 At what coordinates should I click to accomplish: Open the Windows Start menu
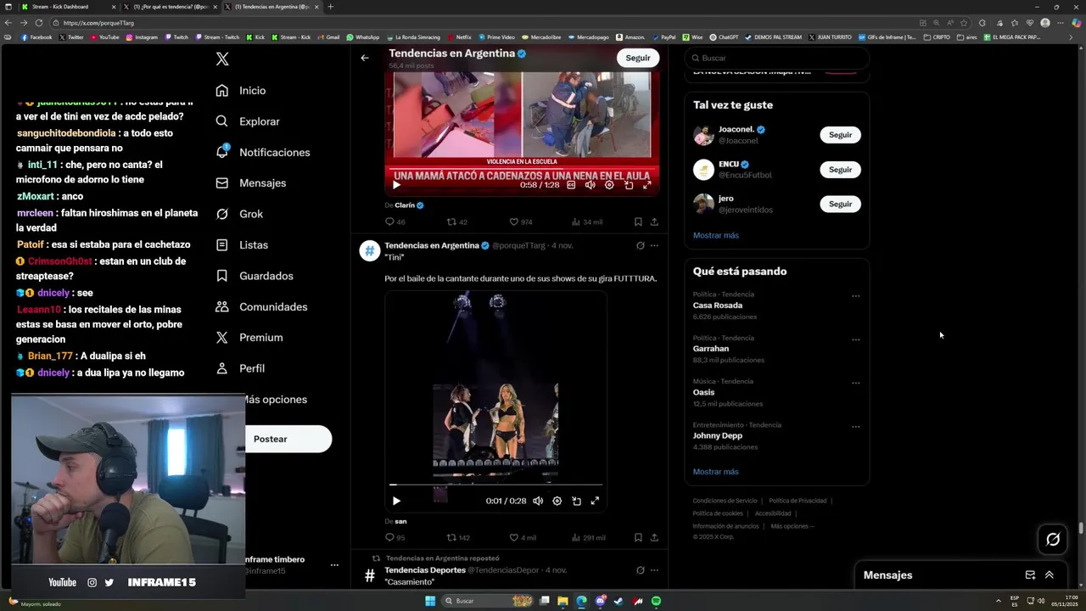click(430, 601)
